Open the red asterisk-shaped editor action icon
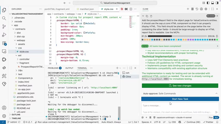The height and width of the screenshot is (124, 221). pos(122,9)
